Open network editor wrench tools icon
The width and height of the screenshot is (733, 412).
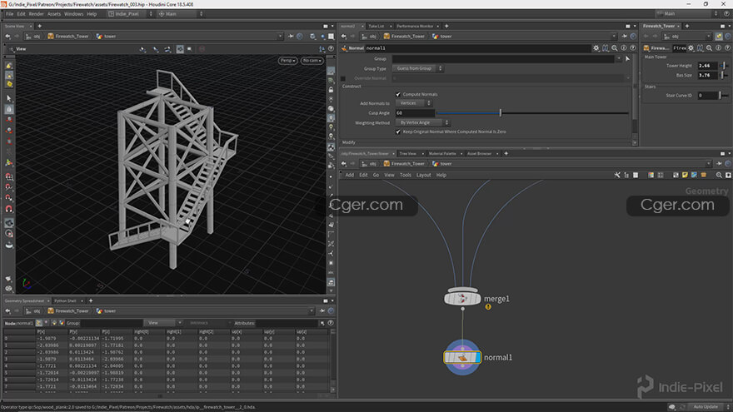(x=617, y=175)
